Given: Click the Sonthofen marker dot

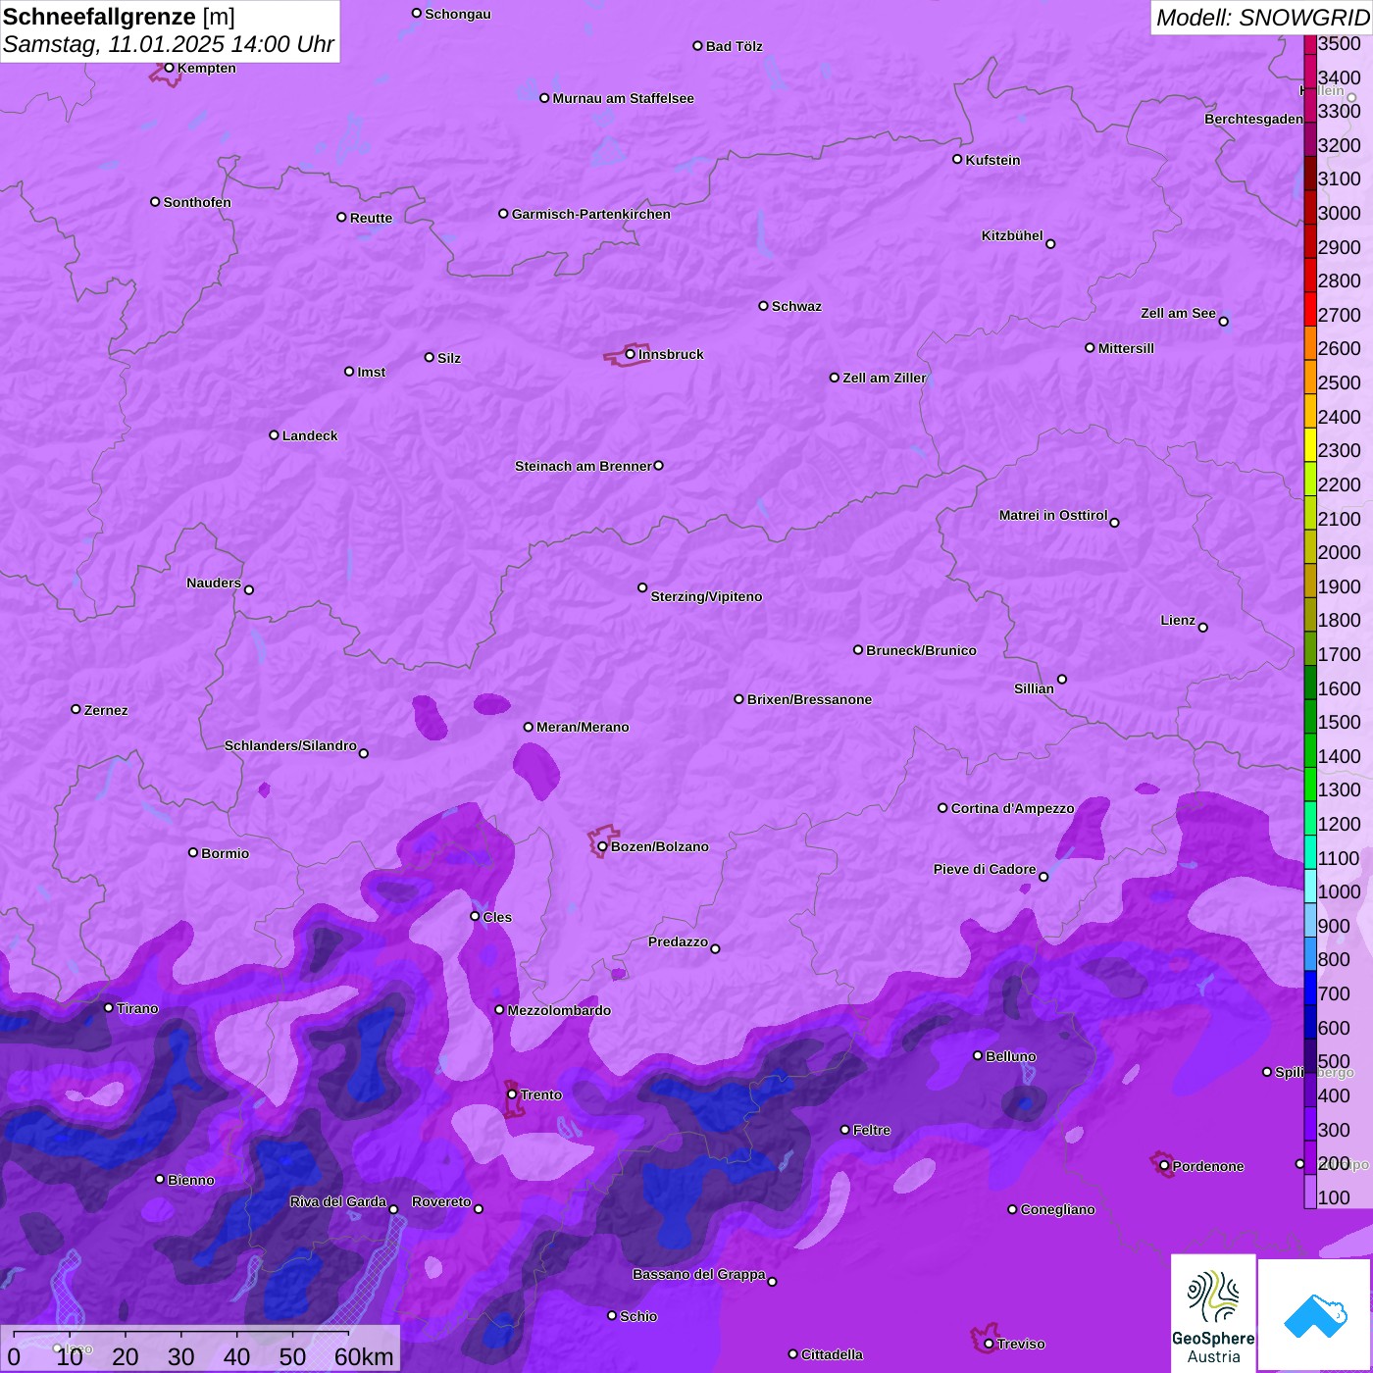Looking at the screenshot, I should 155,201.
